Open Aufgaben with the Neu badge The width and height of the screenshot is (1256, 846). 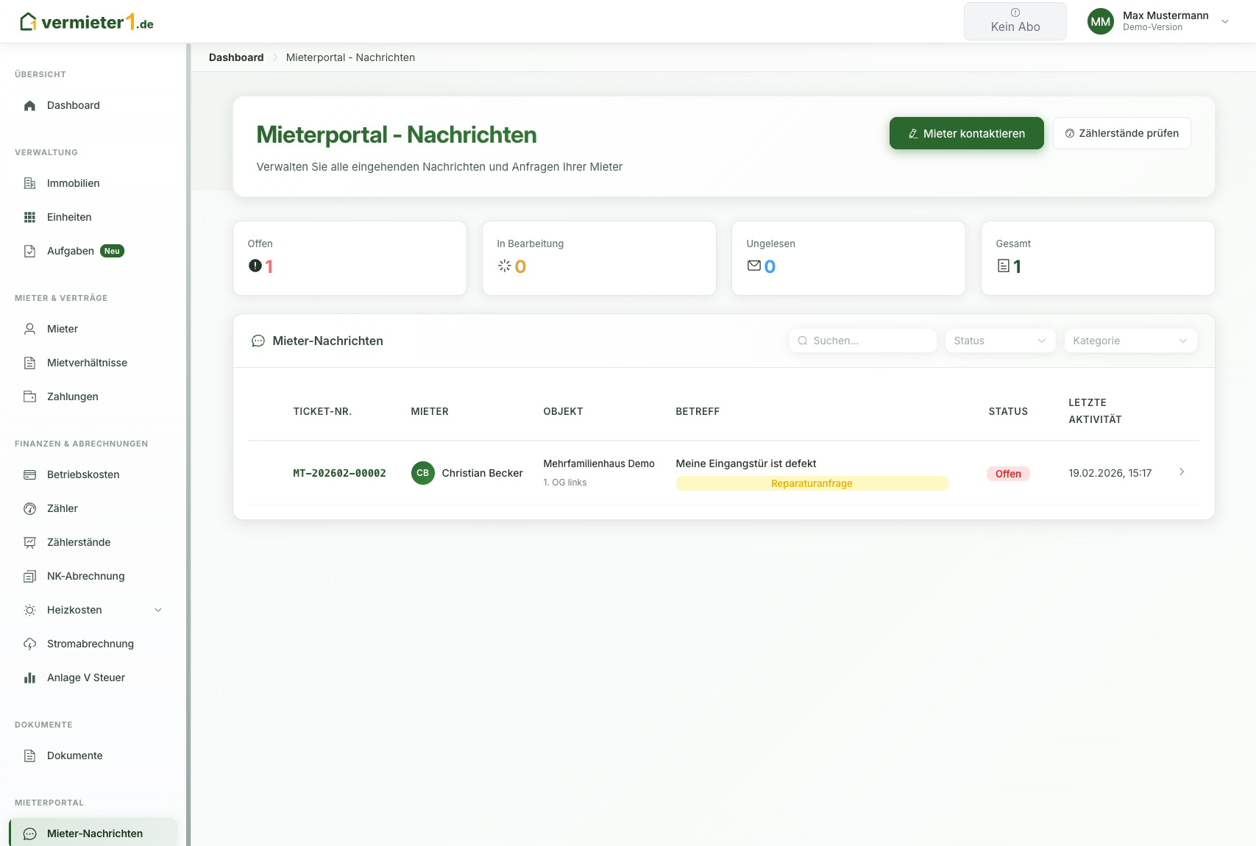click(x=71, y=250)
